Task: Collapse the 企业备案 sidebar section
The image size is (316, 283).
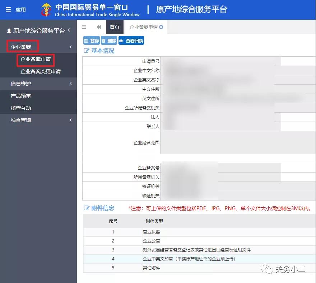Action: (70, 46)
